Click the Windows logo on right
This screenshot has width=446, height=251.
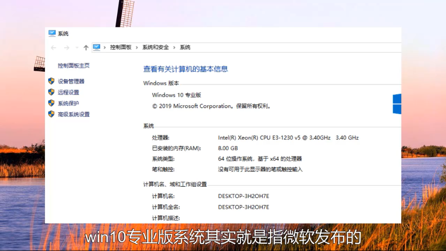click(x=397, y=104)
